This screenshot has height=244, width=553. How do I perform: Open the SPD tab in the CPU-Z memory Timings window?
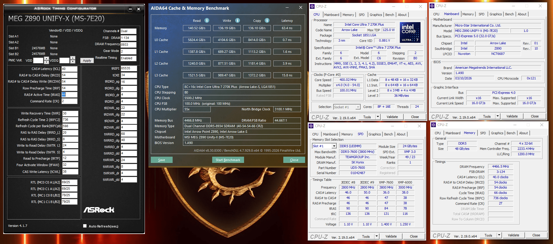(x=483, y=133)
